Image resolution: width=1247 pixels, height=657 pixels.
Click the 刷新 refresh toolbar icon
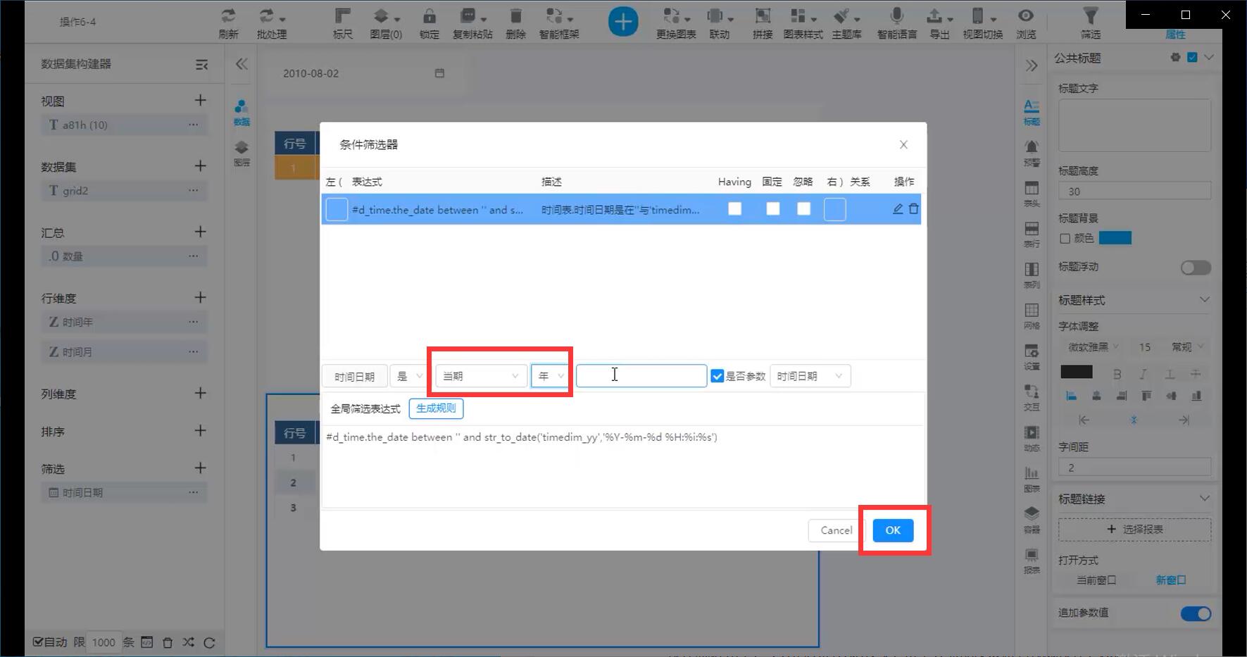tap(228, 16)
